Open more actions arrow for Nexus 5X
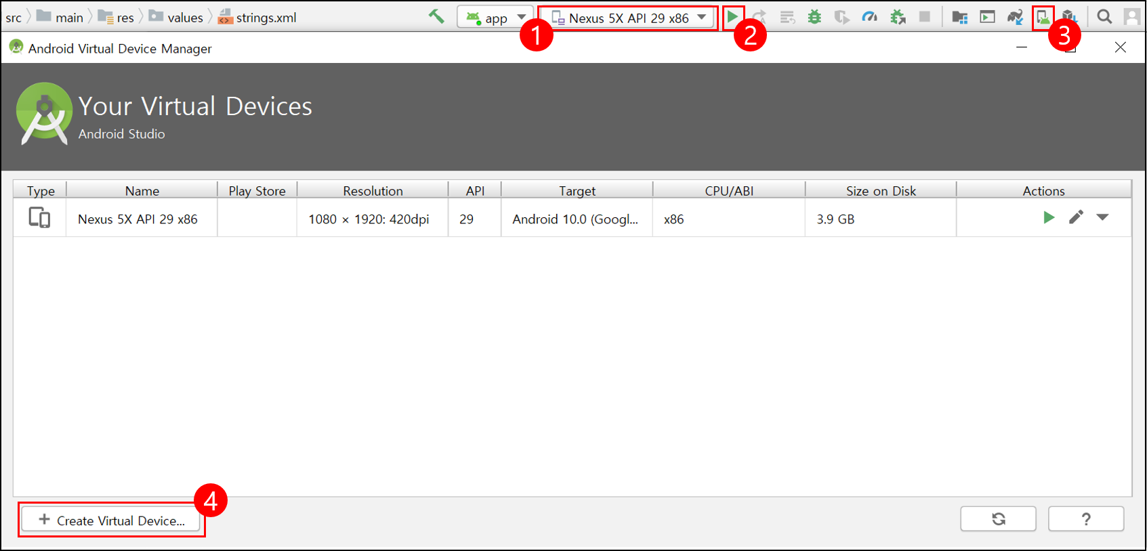 pos(1102,217)
